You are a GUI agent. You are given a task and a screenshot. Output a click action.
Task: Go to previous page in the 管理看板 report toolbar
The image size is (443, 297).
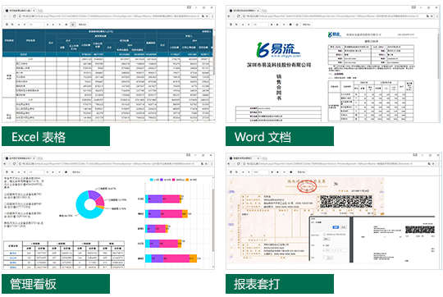click(25, 171)
